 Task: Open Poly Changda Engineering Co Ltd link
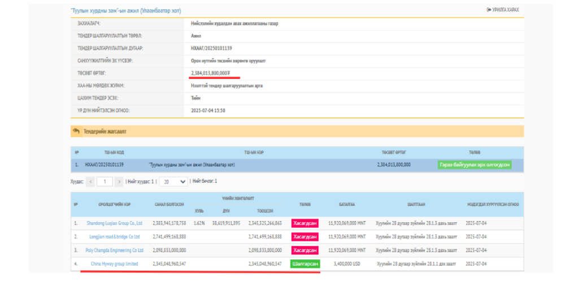tap(115, 250)
